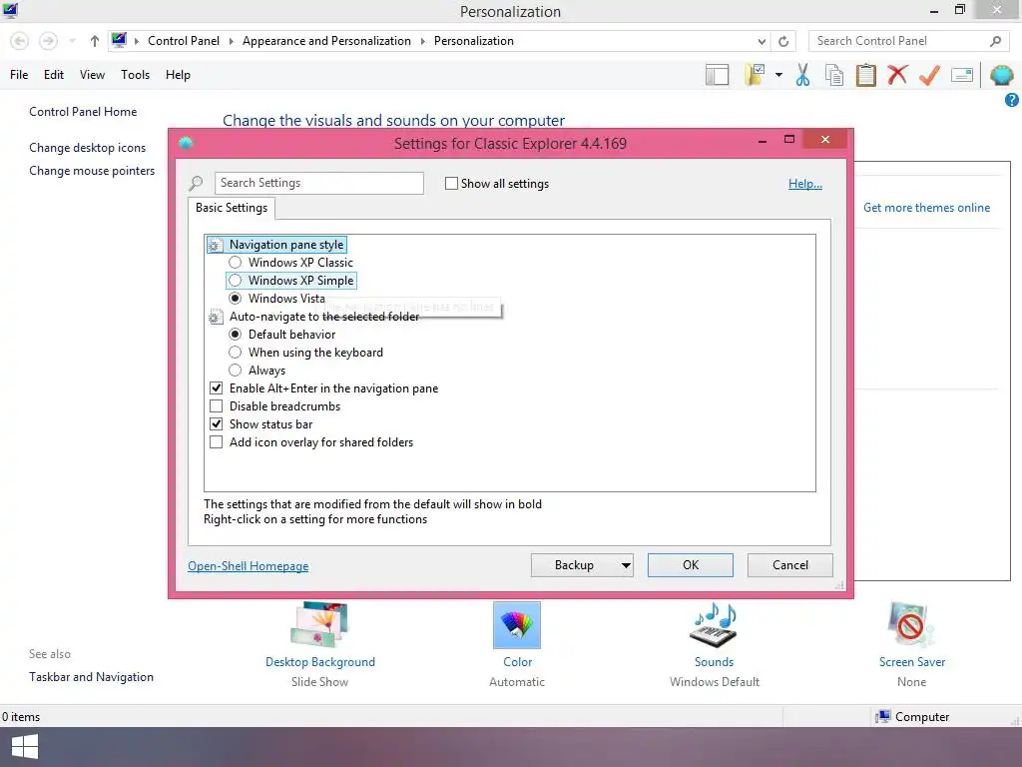
Task: Expand breadcrumb arrow before Control Panel
Action: 137,41
